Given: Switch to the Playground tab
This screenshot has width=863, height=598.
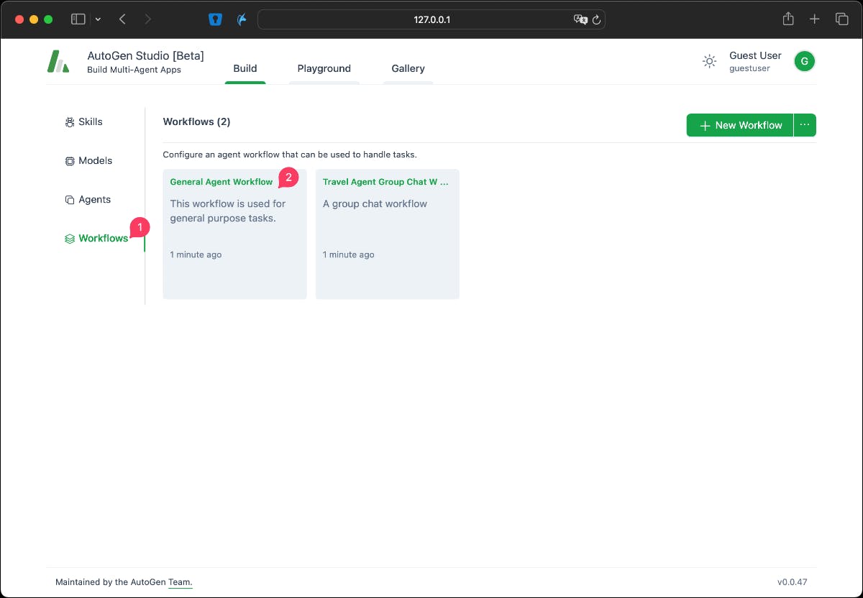Looking at the screenshot, I should coord(324,69).
